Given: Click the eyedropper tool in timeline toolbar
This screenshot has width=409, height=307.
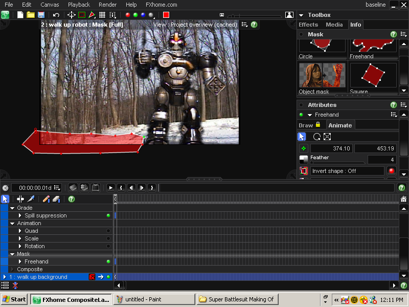Looking at the screenshot, I should click(31, 199).
